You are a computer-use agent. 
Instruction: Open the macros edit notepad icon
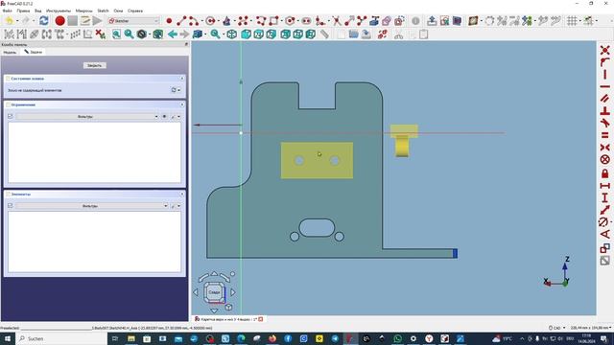85,21
